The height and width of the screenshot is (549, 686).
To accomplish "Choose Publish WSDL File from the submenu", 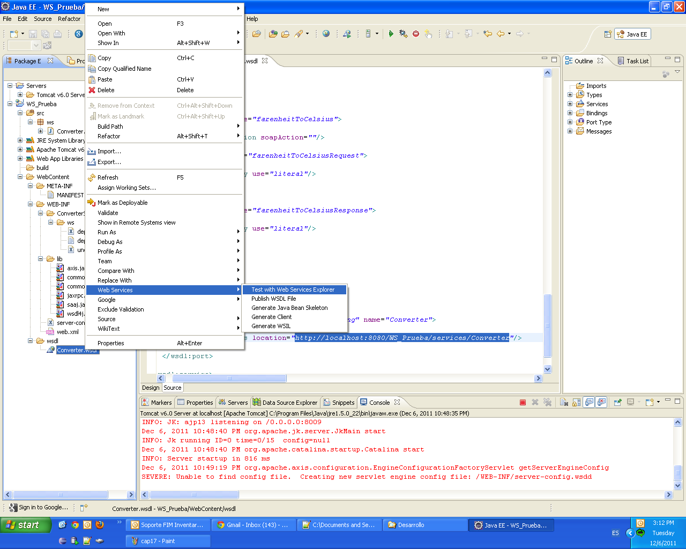I will (273, 299).
